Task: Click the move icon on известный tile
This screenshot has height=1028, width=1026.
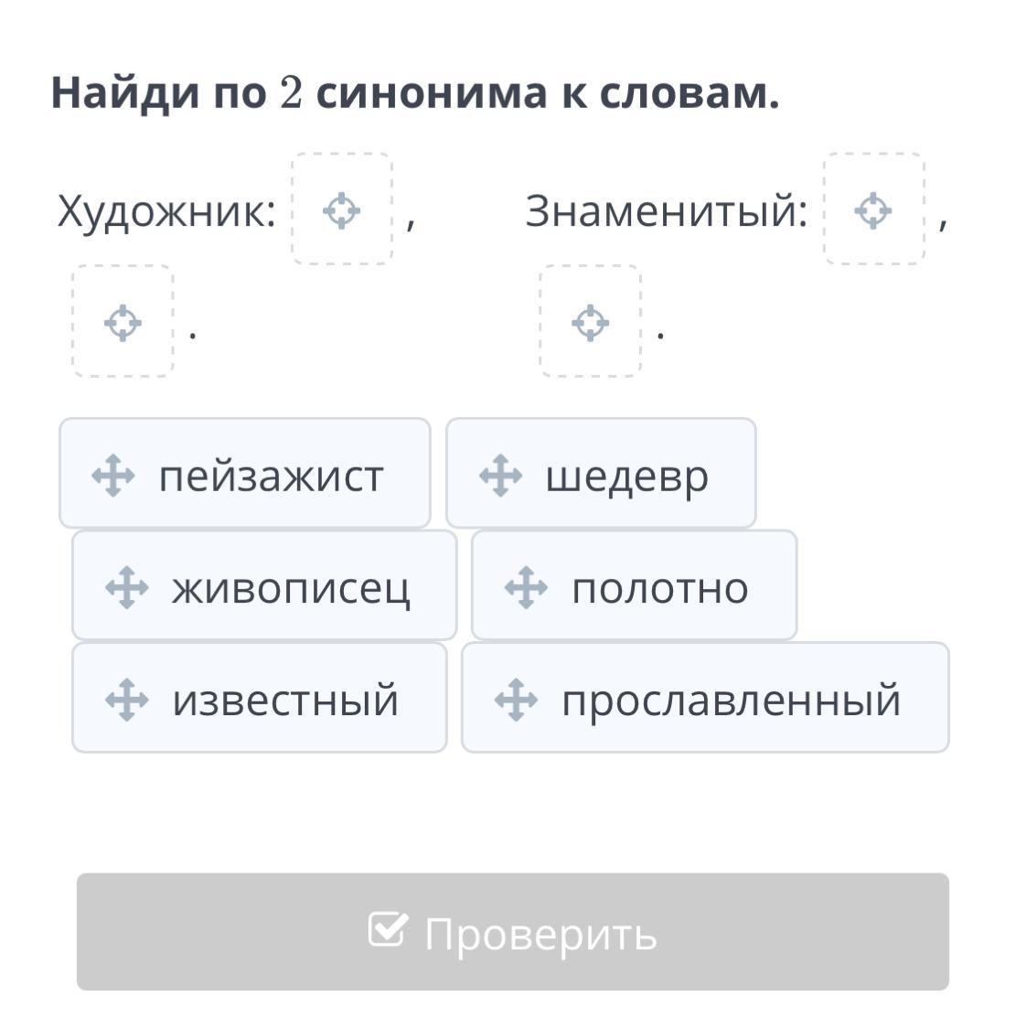Action: (x=126, y=700)
